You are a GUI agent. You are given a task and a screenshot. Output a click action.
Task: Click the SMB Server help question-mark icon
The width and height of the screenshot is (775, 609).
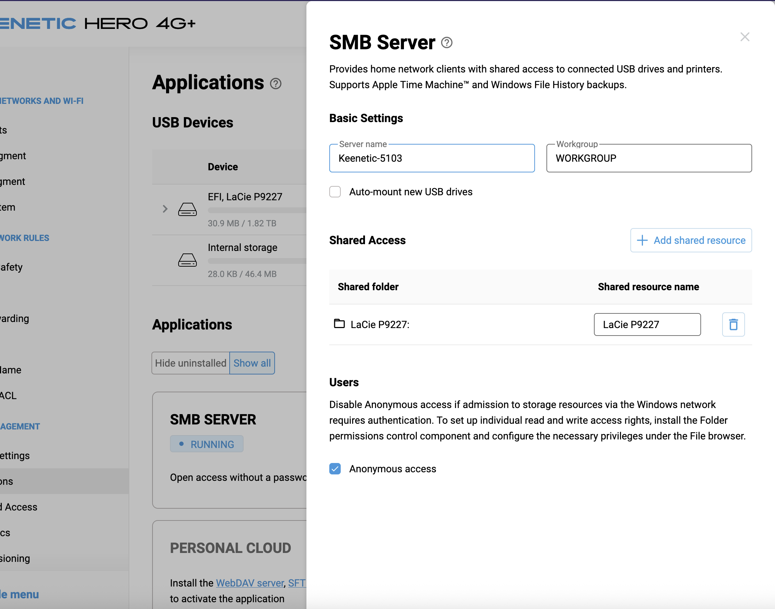point(446,43)
